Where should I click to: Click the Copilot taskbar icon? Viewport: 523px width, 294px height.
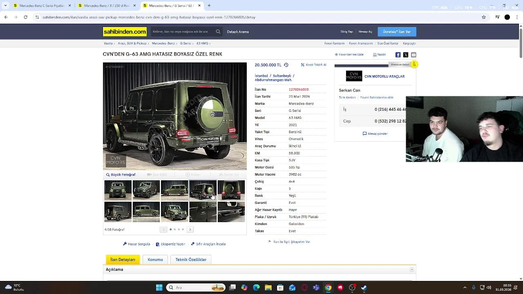(244, 287)
